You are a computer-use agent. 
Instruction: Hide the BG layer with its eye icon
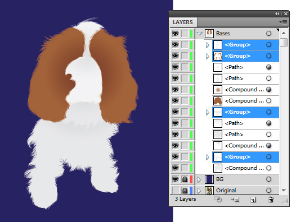(175, 179)
